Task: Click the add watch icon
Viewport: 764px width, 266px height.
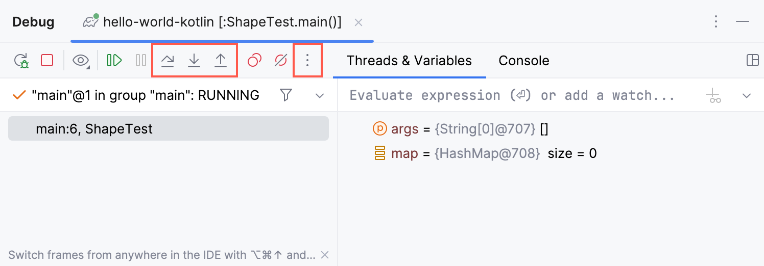Action: point(713,95)
